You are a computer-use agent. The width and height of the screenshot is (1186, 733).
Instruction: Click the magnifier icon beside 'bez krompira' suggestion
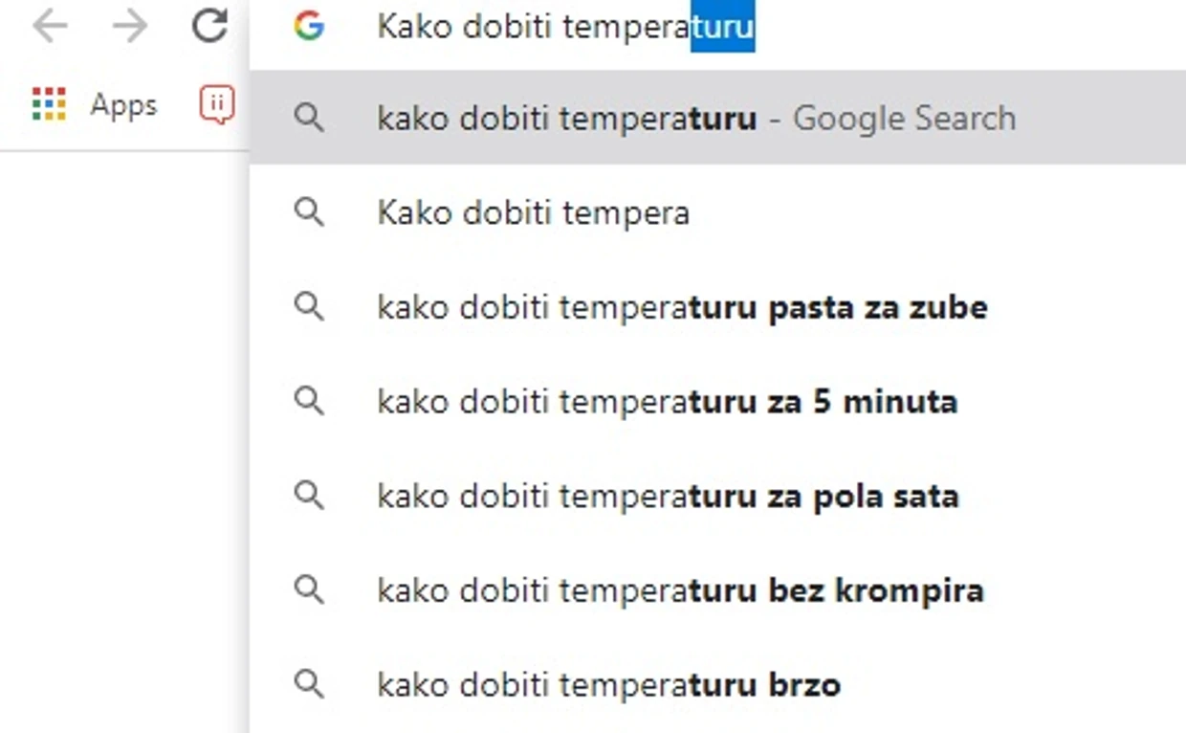click(309, 590)
